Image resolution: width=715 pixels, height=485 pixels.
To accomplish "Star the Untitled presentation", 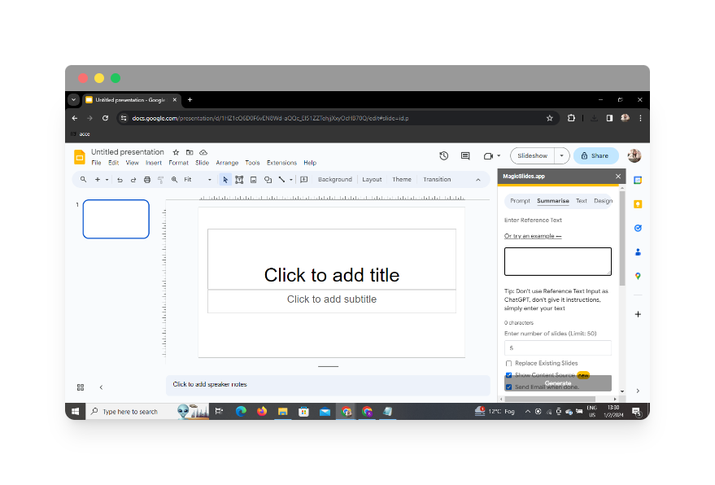I will (x=176, y=152).
